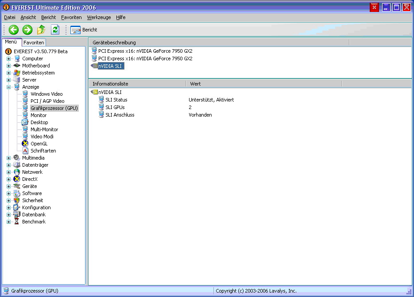Click the Anzeige monitor icon
414x297 pixels.
coord(17,87)
